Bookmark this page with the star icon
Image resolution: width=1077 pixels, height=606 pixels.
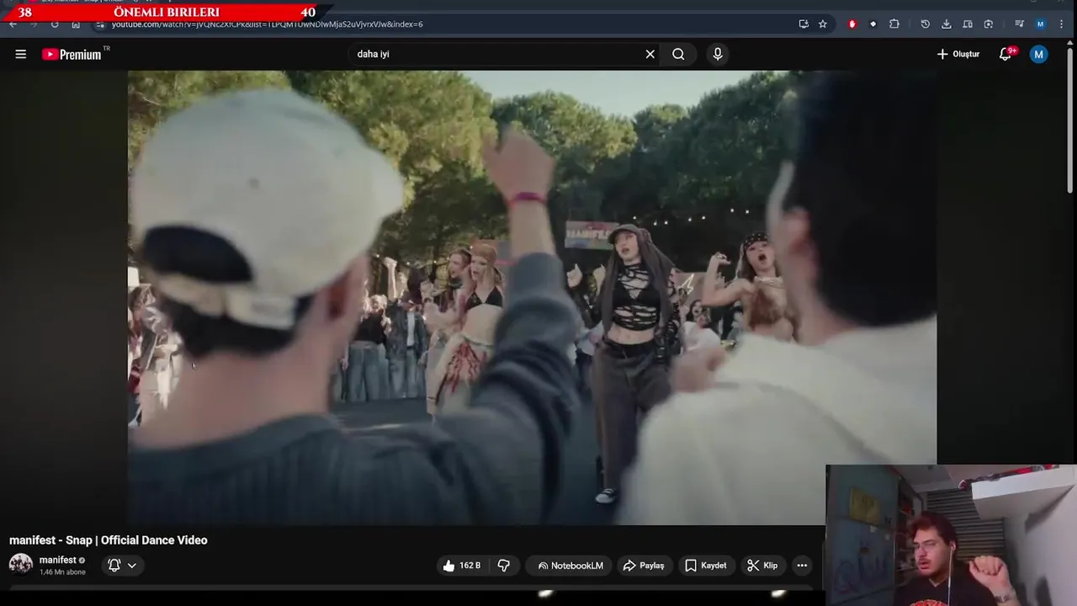click(x=823, y=24)
